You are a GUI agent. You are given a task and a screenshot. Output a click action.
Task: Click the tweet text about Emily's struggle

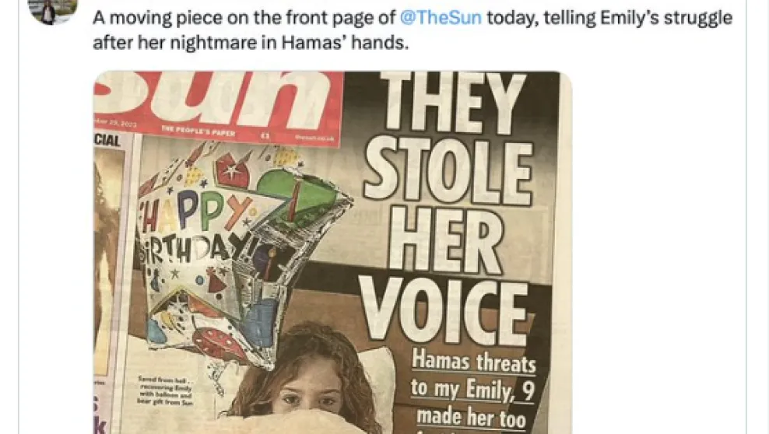[x=412, y=30]
